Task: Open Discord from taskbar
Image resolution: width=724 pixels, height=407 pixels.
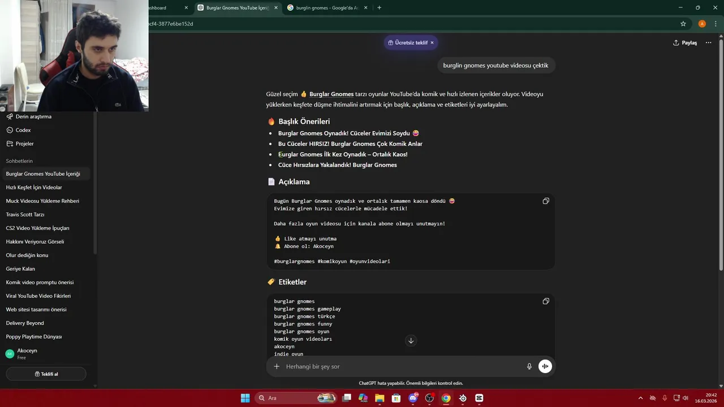Action: tap(413, 398)
